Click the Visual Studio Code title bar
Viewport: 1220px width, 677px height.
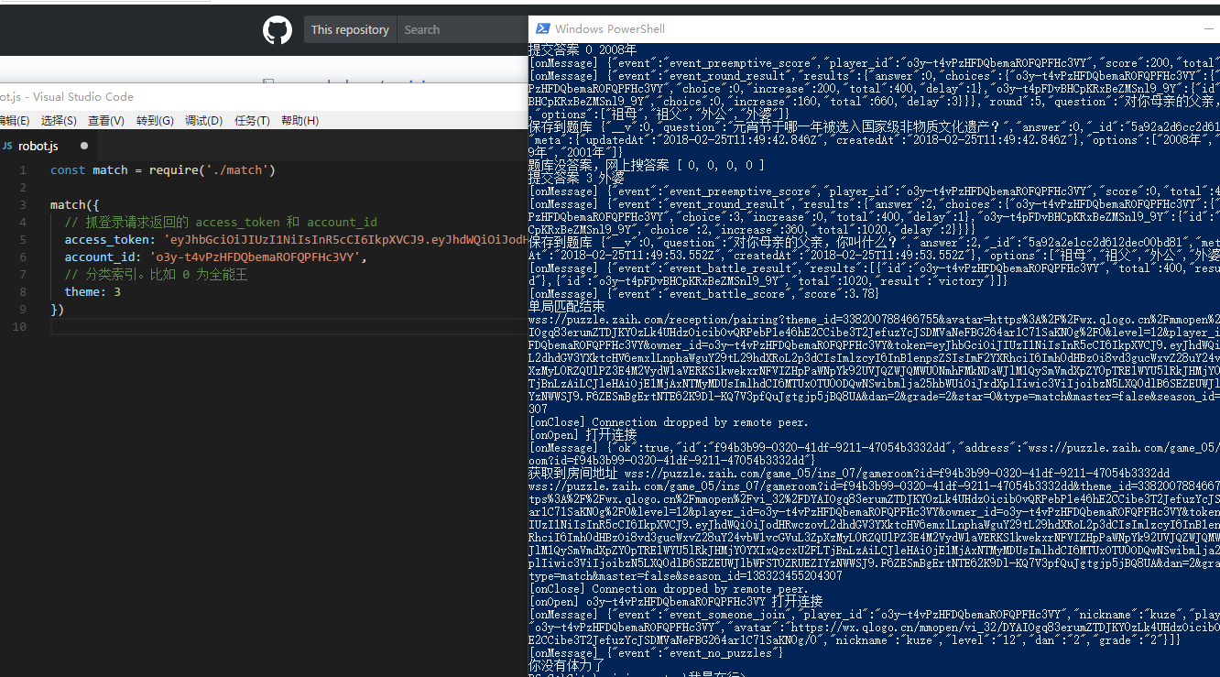pos(264,96)
